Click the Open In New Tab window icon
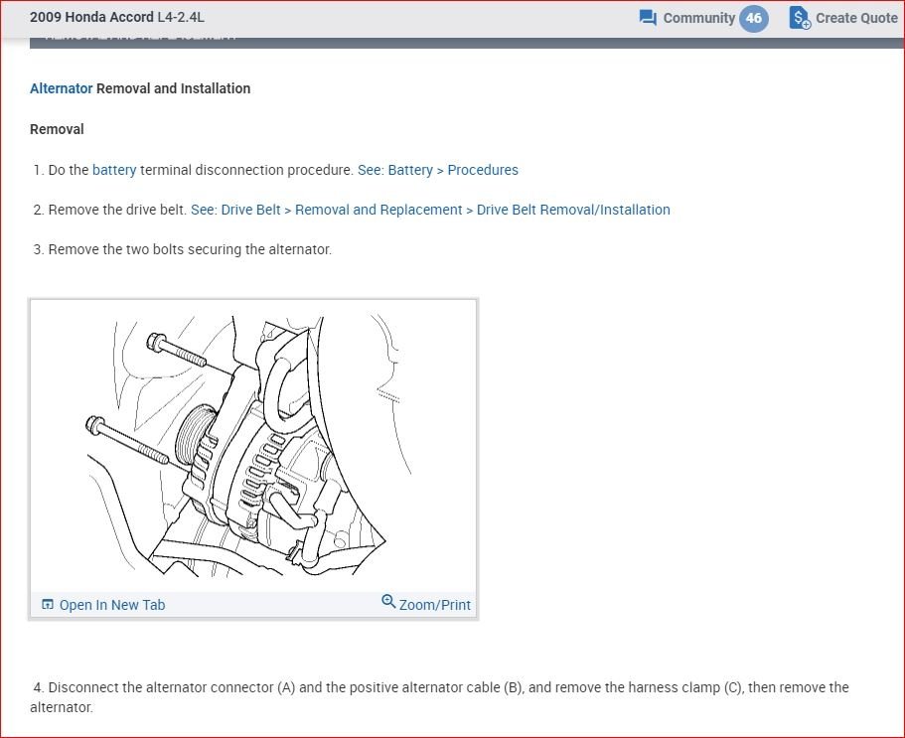The width and height of the screenshot is (905, 738). [x=48, y=605]
